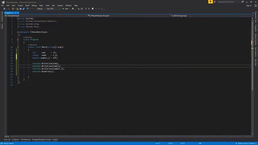Open the Edit menu
This screenshot has width=258, height=145.
[x=8, y=5]
